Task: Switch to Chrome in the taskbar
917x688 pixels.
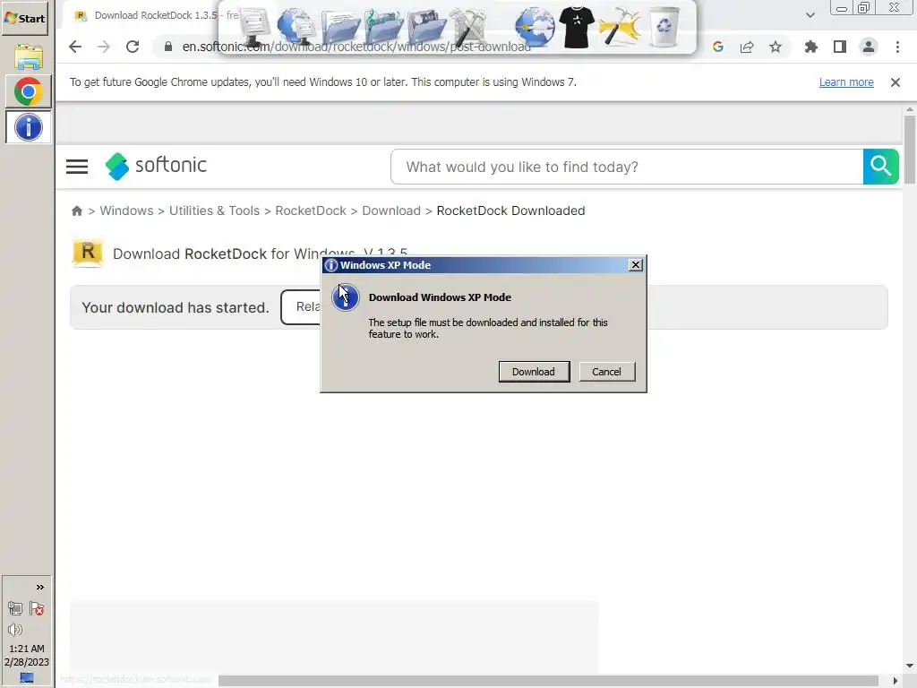Action: click(28, 92)
